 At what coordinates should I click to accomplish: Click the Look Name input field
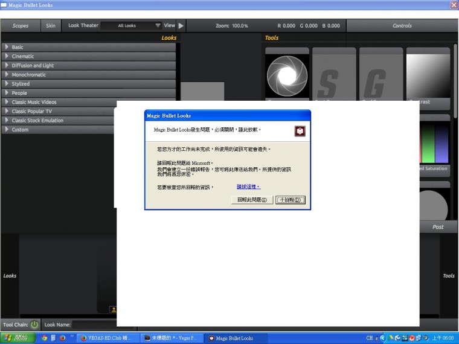[94, 325]
